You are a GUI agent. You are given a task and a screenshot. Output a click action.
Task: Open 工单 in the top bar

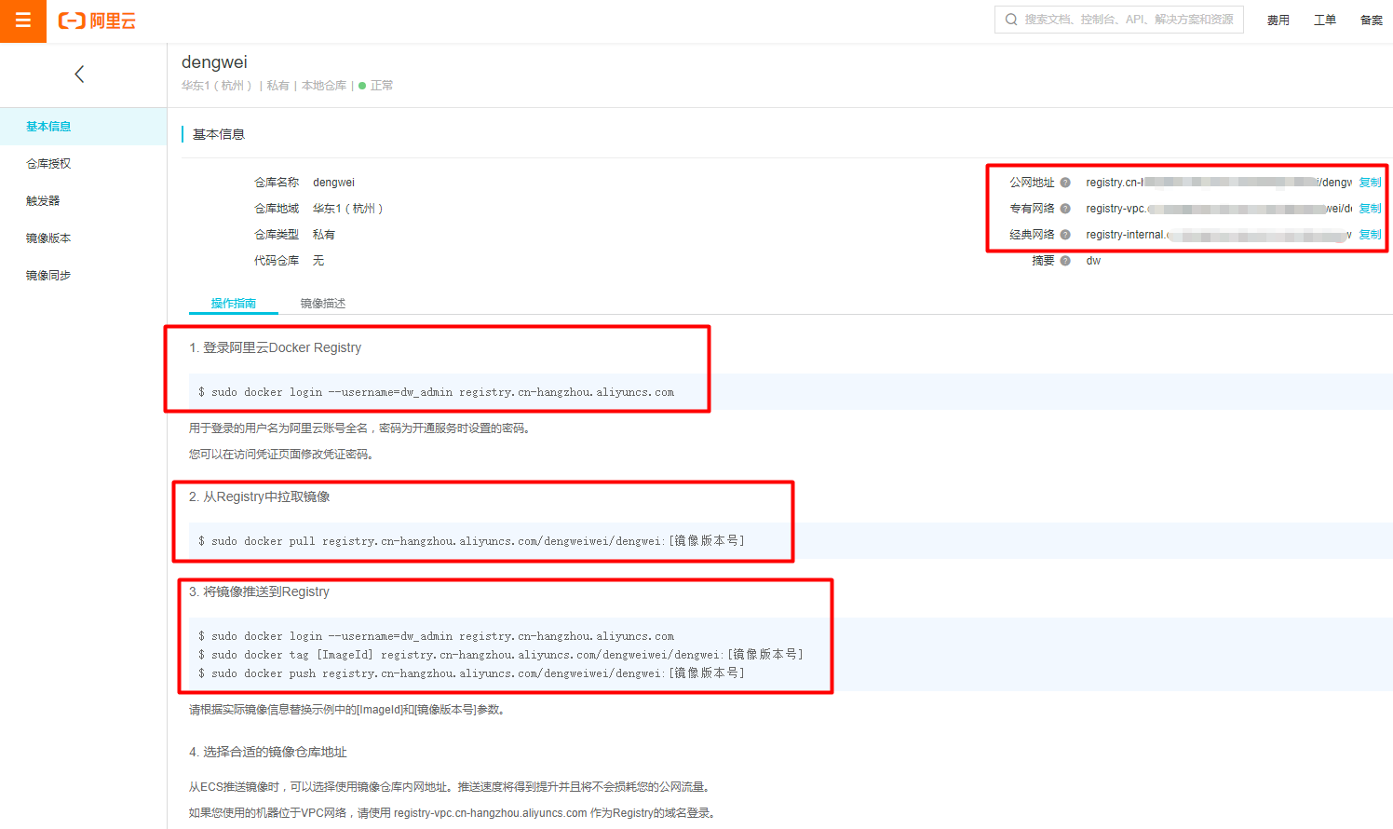1325,20
